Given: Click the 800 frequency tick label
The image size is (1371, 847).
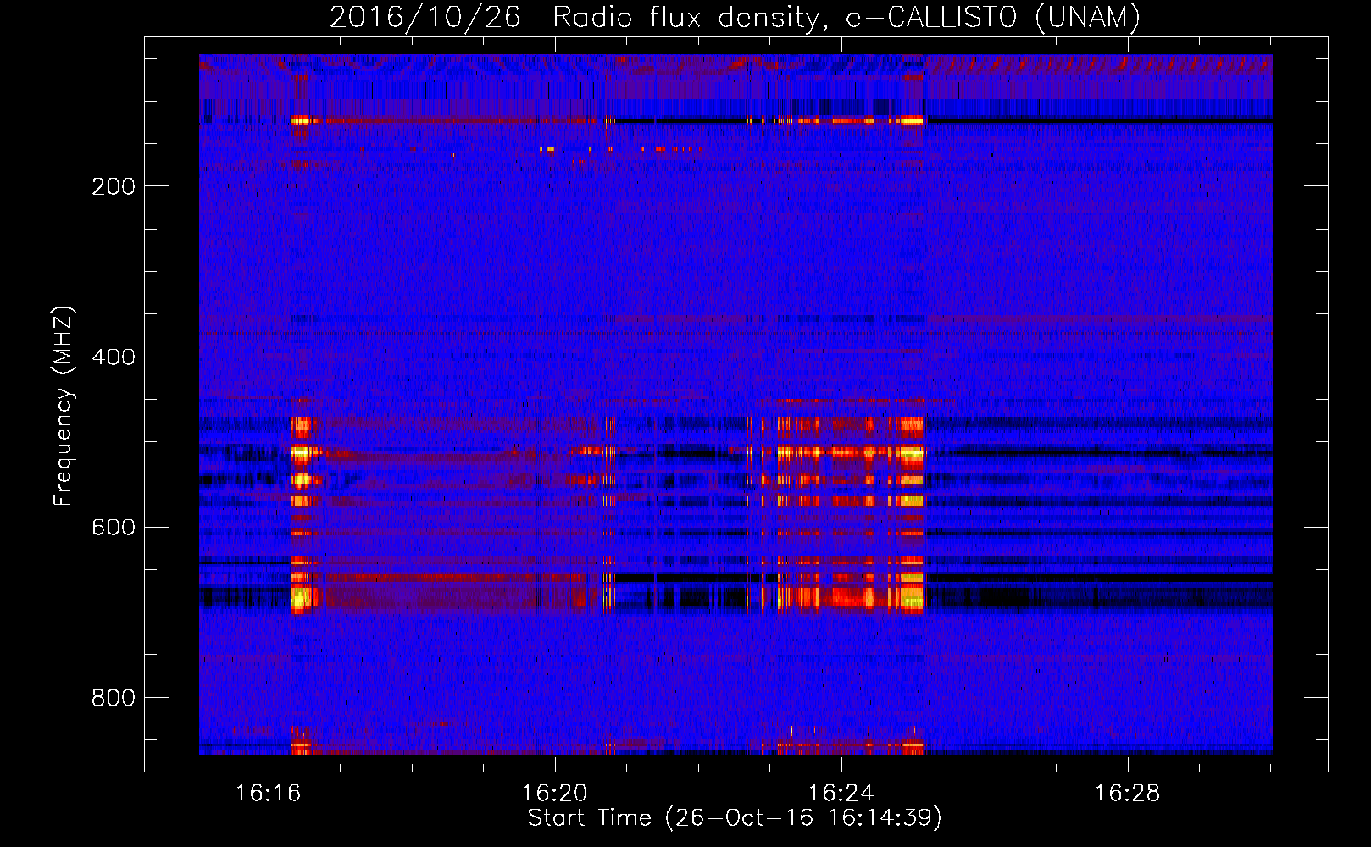Looking at the screenshot, I should [114, 697].
